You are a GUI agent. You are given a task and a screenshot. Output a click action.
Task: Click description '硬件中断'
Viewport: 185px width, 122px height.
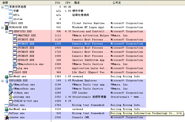click(78, 11)
